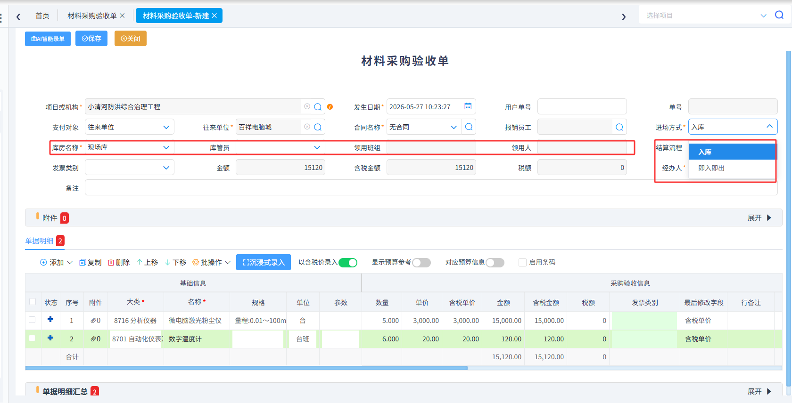Click the orange 关闭 button
Viewport: 792px width, 403px height.
(131, 39)
